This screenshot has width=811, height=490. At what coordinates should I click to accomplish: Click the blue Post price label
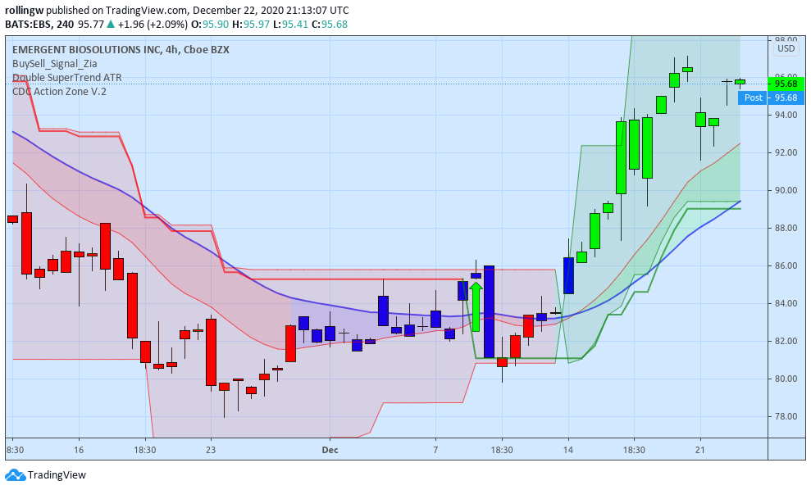(x=753, y=98)
